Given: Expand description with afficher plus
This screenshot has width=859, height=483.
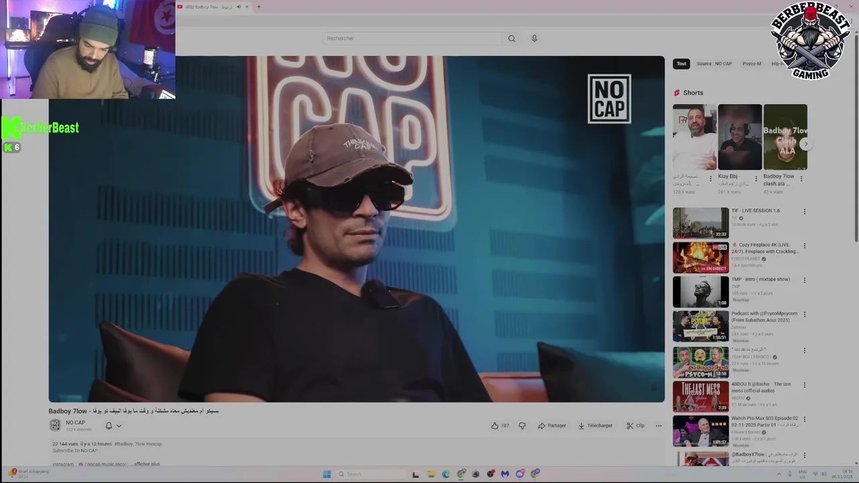Looking at the screenshot, I should pos(146,464).
